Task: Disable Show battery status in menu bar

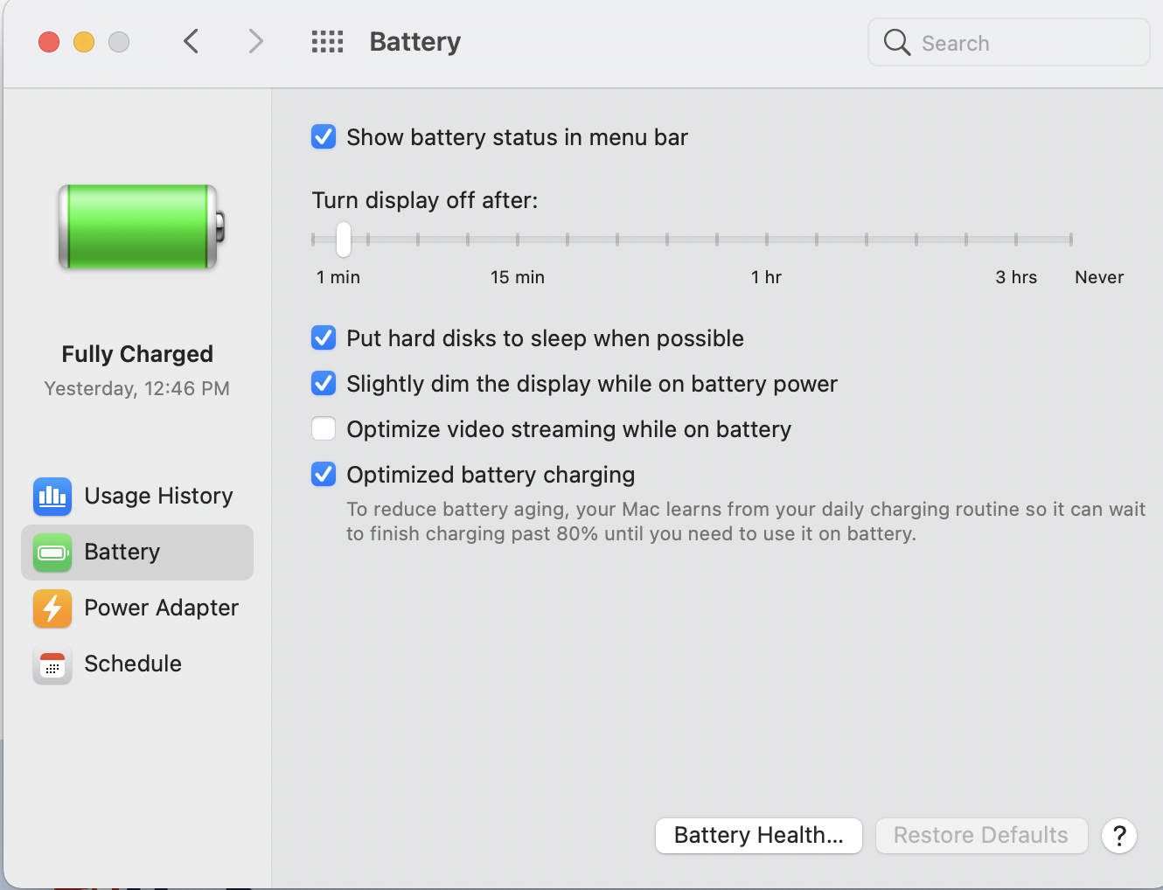Action: click(324, 137)
